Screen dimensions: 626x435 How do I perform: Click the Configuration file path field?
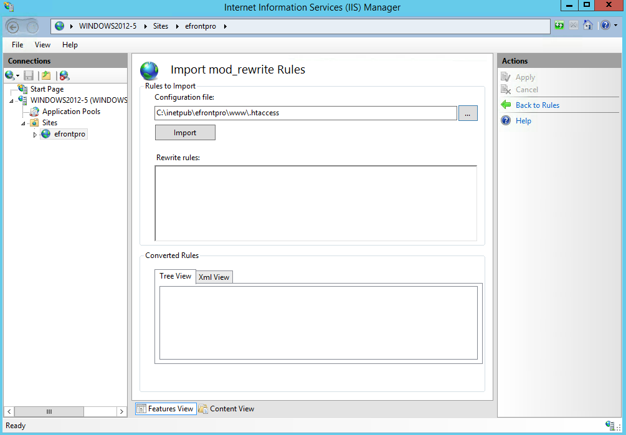[305, 113]
